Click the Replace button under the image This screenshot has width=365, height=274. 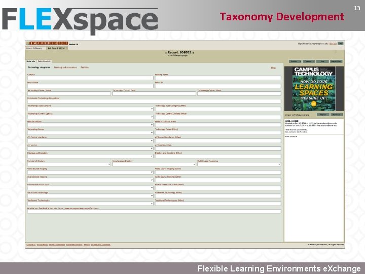(x=323, y=115)
